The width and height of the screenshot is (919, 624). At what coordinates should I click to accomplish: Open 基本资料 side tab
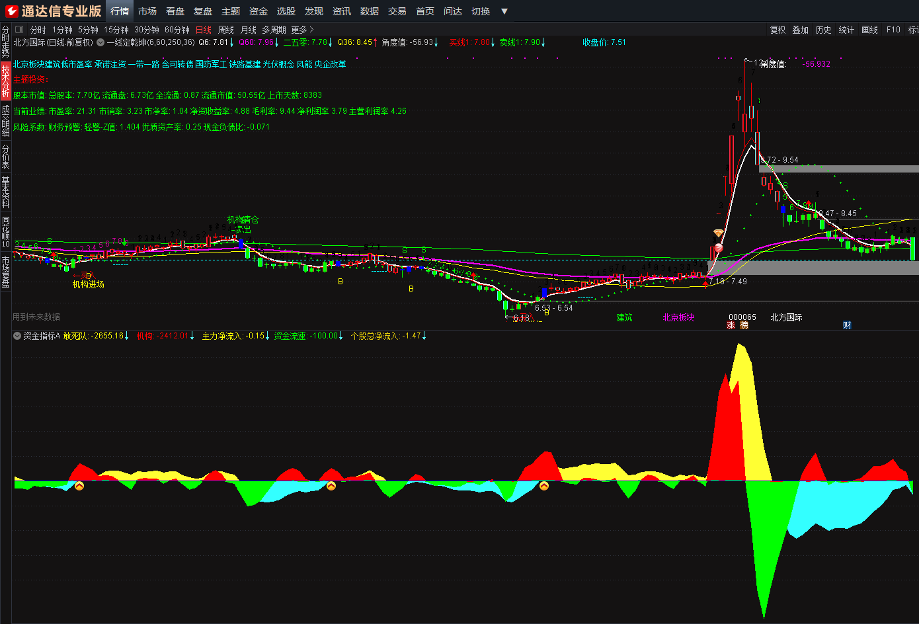click(x=5, y=192)
